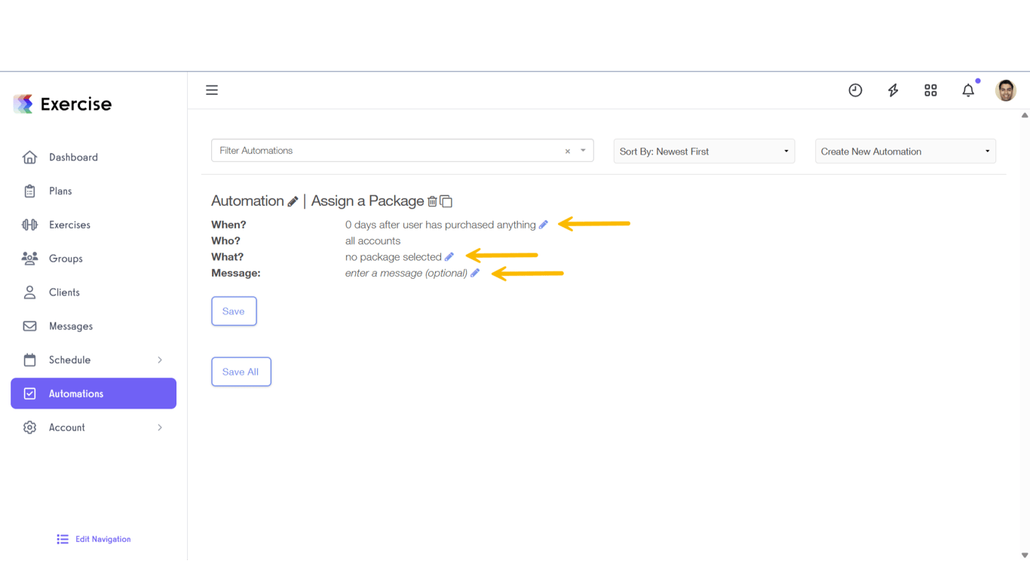Image resolution: width=1030 pixels, height=579 pixels.
Task: Open notifications bell icon
Action: coord(968,90)
